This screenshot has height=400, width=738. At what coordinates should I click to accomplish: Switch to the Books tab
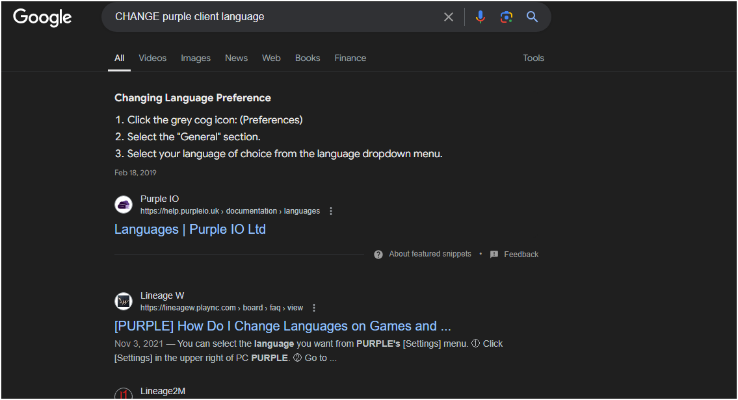coord(308,58)
